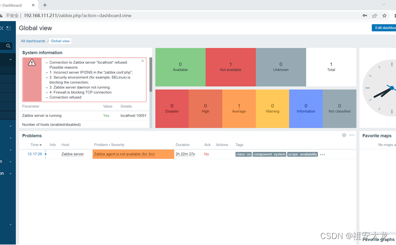Click the share page icon

(x=375, y=15)
